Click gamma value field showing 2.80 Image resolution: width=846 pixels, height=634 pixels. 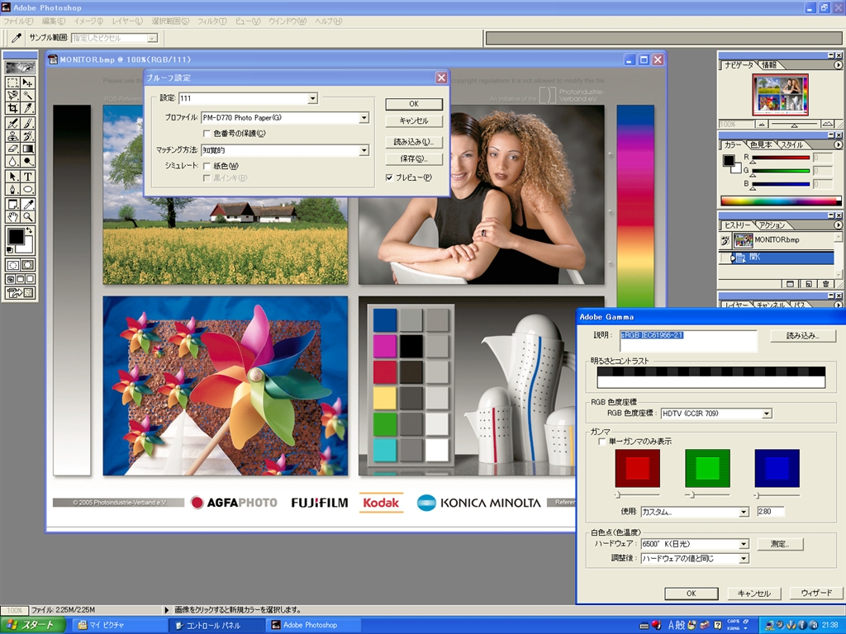(771, 512)
